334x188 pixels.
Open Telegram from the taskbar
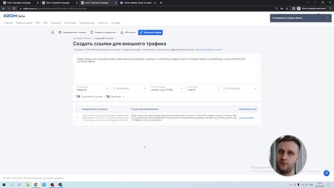click(44, 185)
